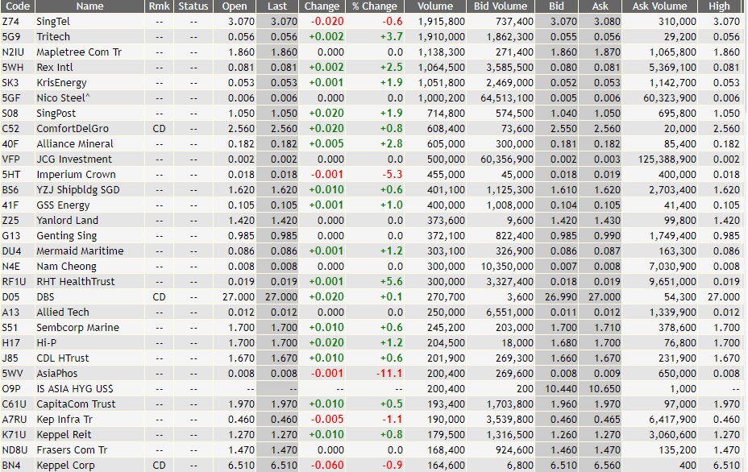Screen dimensions: 748x472
Task: Sort by the Bid Volume column header
Action: 501,6
